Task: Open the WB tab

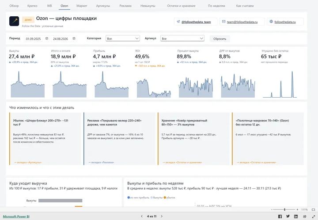Action: 49,6
